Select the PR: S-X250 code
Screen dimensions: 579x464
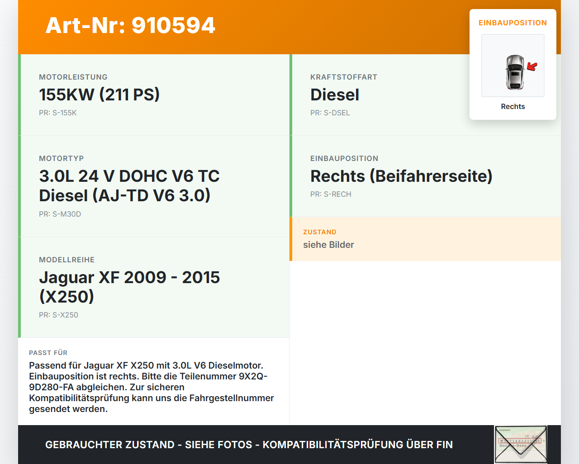coord(58,315)
